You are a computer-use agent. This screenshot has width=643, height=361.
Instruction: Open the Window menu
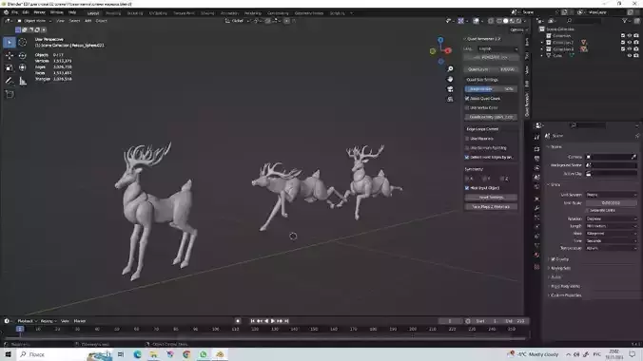(56, 12)
